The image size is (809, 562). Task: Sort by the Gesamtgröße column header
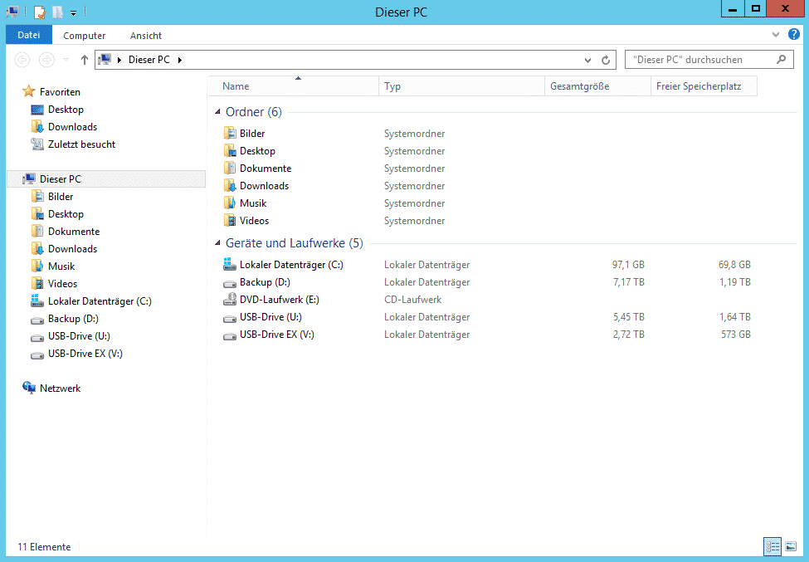(x=597, y=86)
